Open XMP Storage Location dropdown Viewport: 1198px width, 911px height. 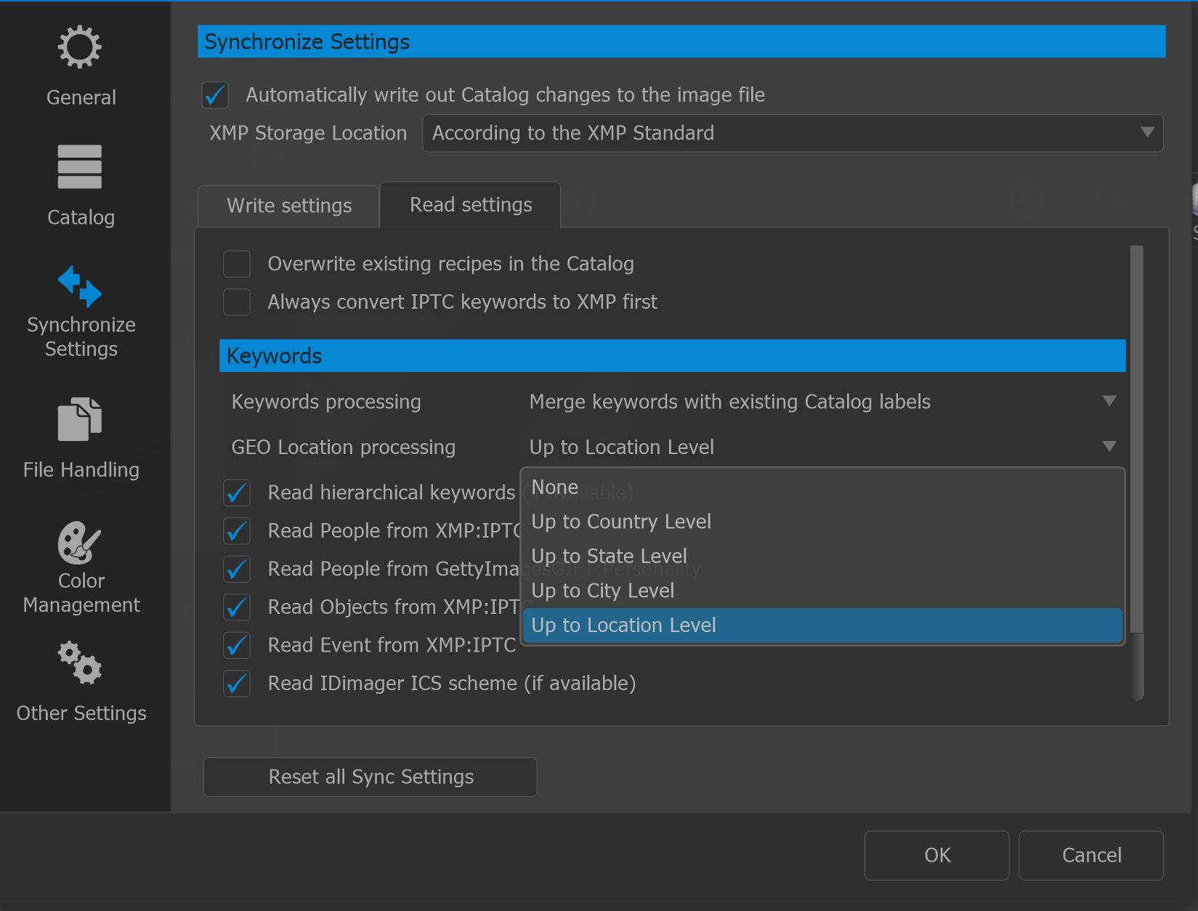tap(793, 133)
